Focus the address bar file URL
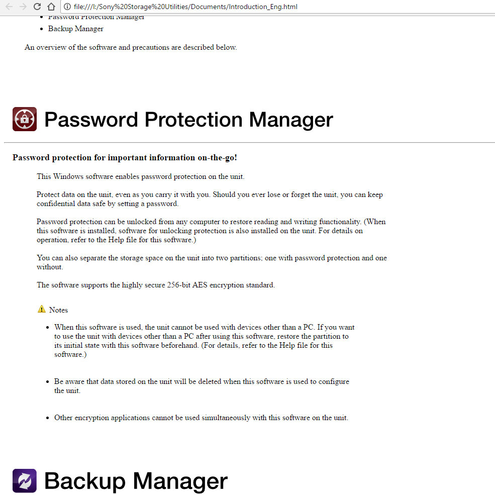 coord(185,7)
